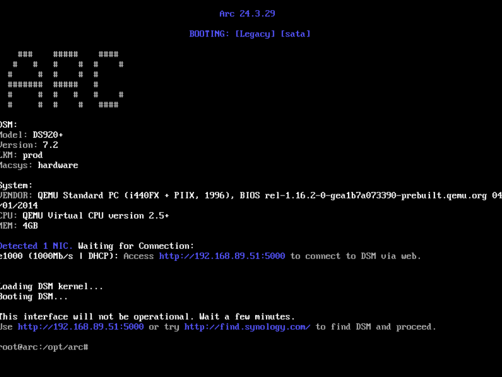This screenshot has width=502, height=377.
Task: Click the LKM prod value
Action: [x=33, y=155]
